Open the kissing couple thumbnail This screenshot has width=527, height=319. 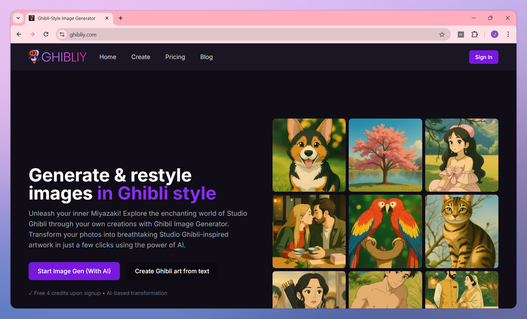coord(309,231)
